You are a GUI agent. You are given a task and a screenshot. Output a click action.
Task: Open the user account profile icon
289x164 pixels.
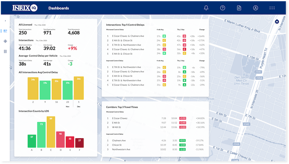pos(256,8)
